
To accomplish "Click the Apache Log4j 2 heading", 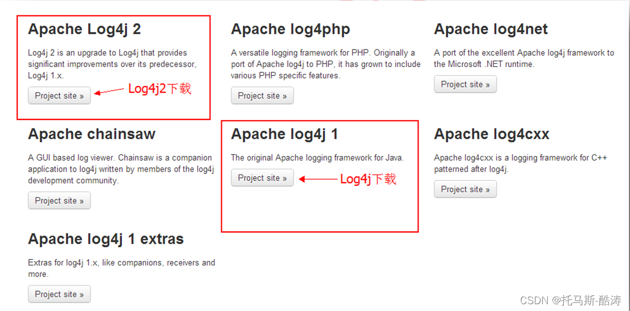I will click(84, 29).
